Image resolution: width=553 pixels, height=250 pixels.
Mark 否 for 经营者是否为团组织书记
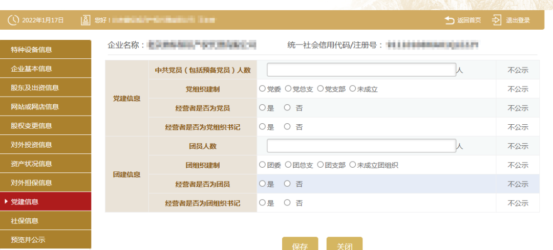coord(287,203)
